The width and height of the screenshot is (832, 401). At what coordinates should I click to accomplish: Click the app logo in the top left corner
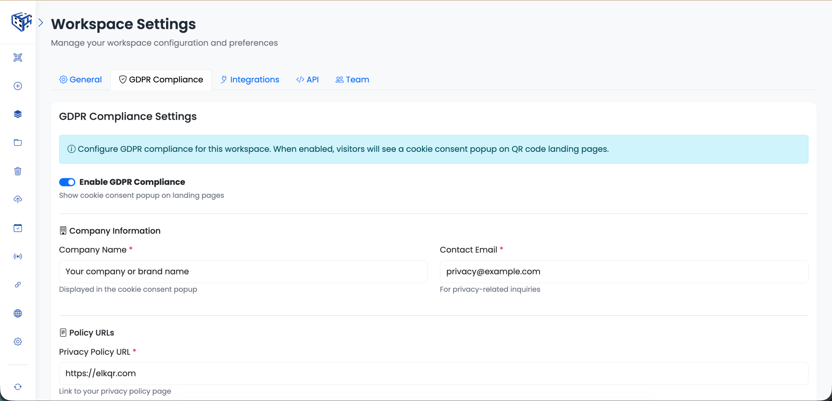pos(21,22)
